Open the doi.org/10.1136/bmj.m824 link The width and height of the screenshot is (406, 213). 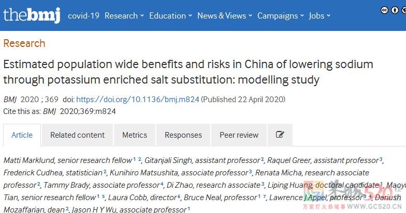[138, 99]
